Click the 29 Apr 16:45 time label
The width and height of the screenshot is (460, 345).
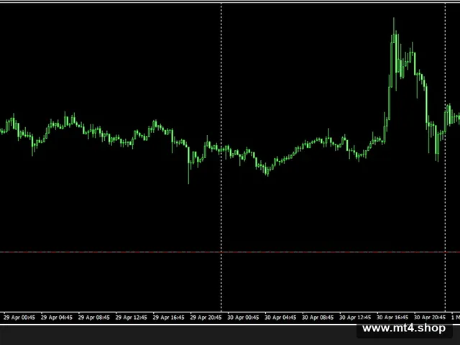[x=168, y=318]
